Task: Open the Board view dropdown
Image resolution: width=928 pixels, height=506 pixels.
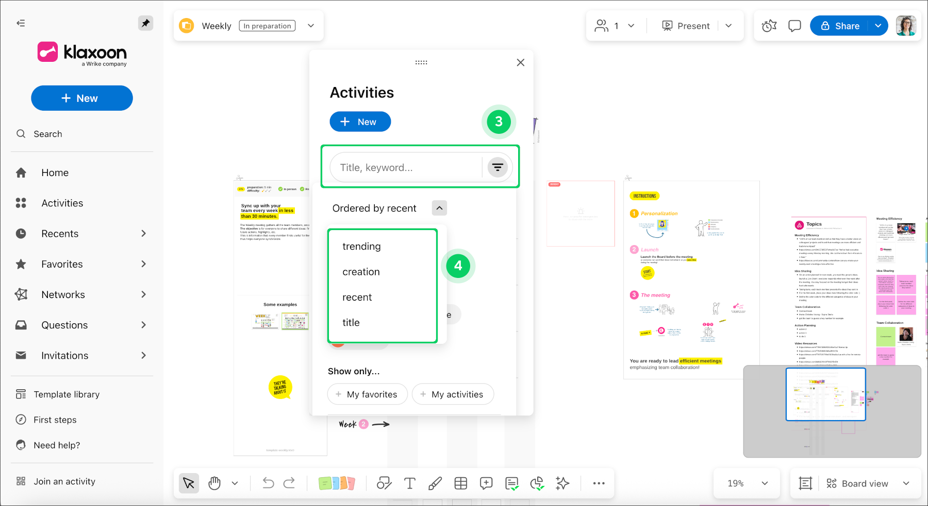Action: [869, 483]
